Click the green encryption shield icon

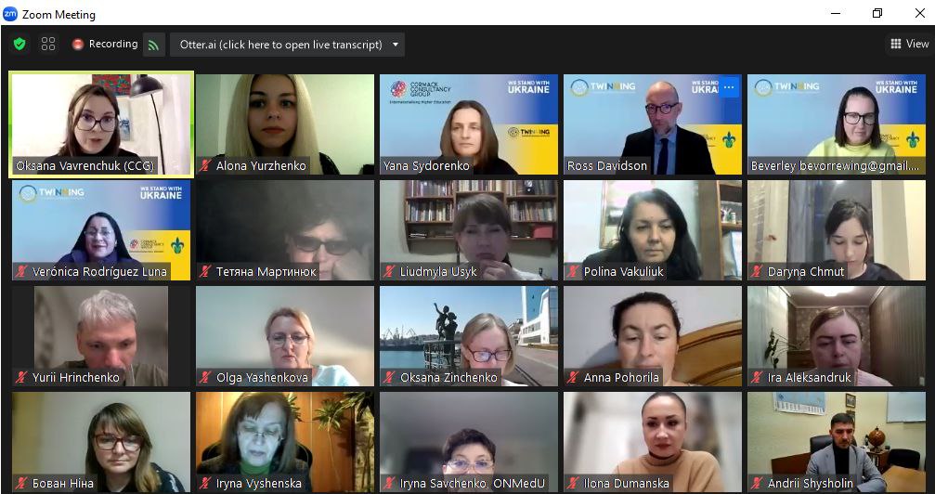[19, 45]
